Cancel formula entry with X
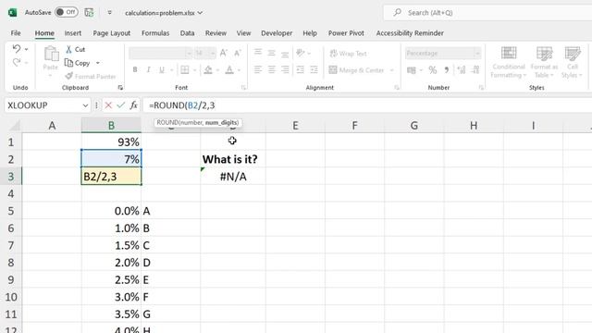The width and height of the screenshot is (592, 333). [x=108, y=105]
